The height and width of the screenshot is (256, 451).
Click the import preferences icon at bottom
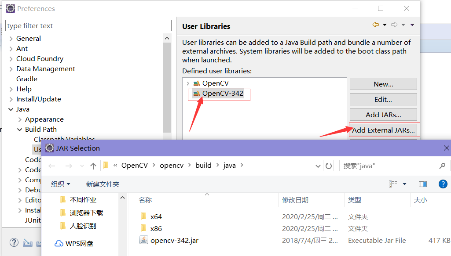click(28, 243)
